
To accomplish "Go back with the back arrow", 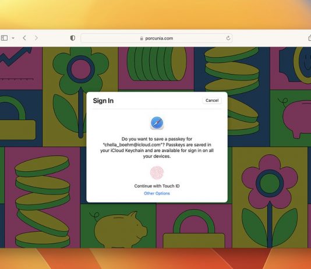I will click(24, 38).
